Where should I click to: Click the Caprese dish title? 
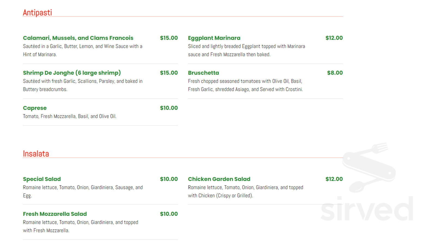coord(35,108)
